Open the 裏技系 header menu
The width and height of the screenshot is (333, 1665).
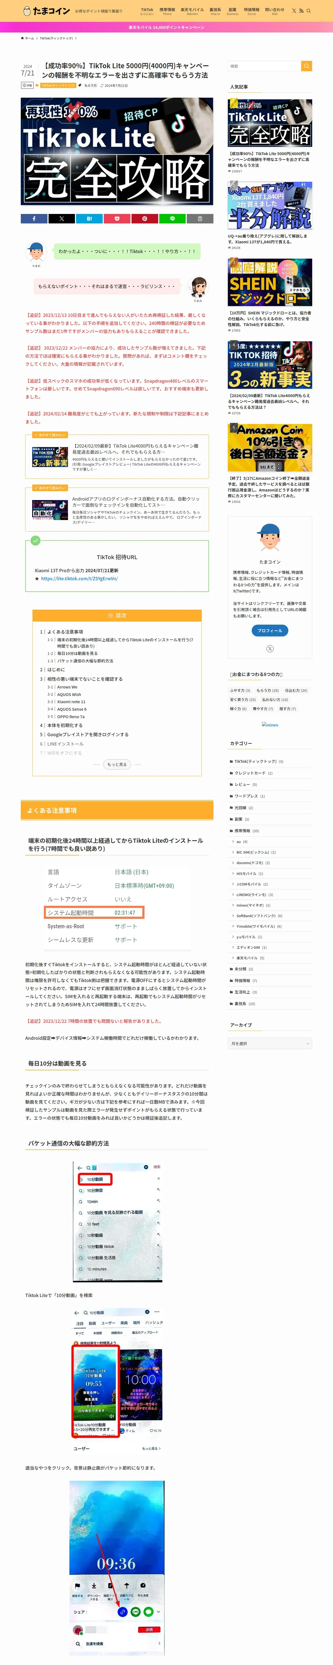coord(215,11)
